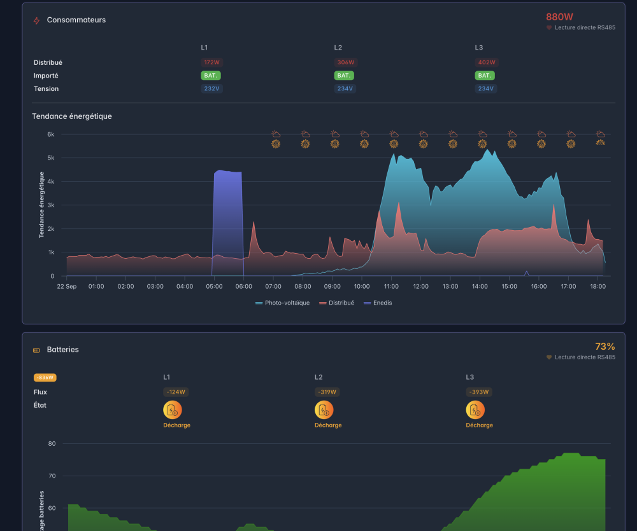637x531 pixels.
Task: Click the partly cloudy weather icon above 13:00
Action: tap(453, 134)
